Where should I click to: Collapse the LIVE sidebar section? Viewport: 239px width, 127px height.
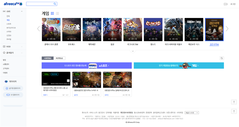[22, 11]
